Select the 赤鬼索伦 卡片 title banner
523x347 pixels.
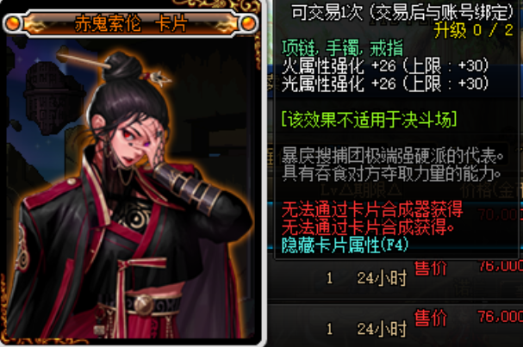(x=131, y=23)
